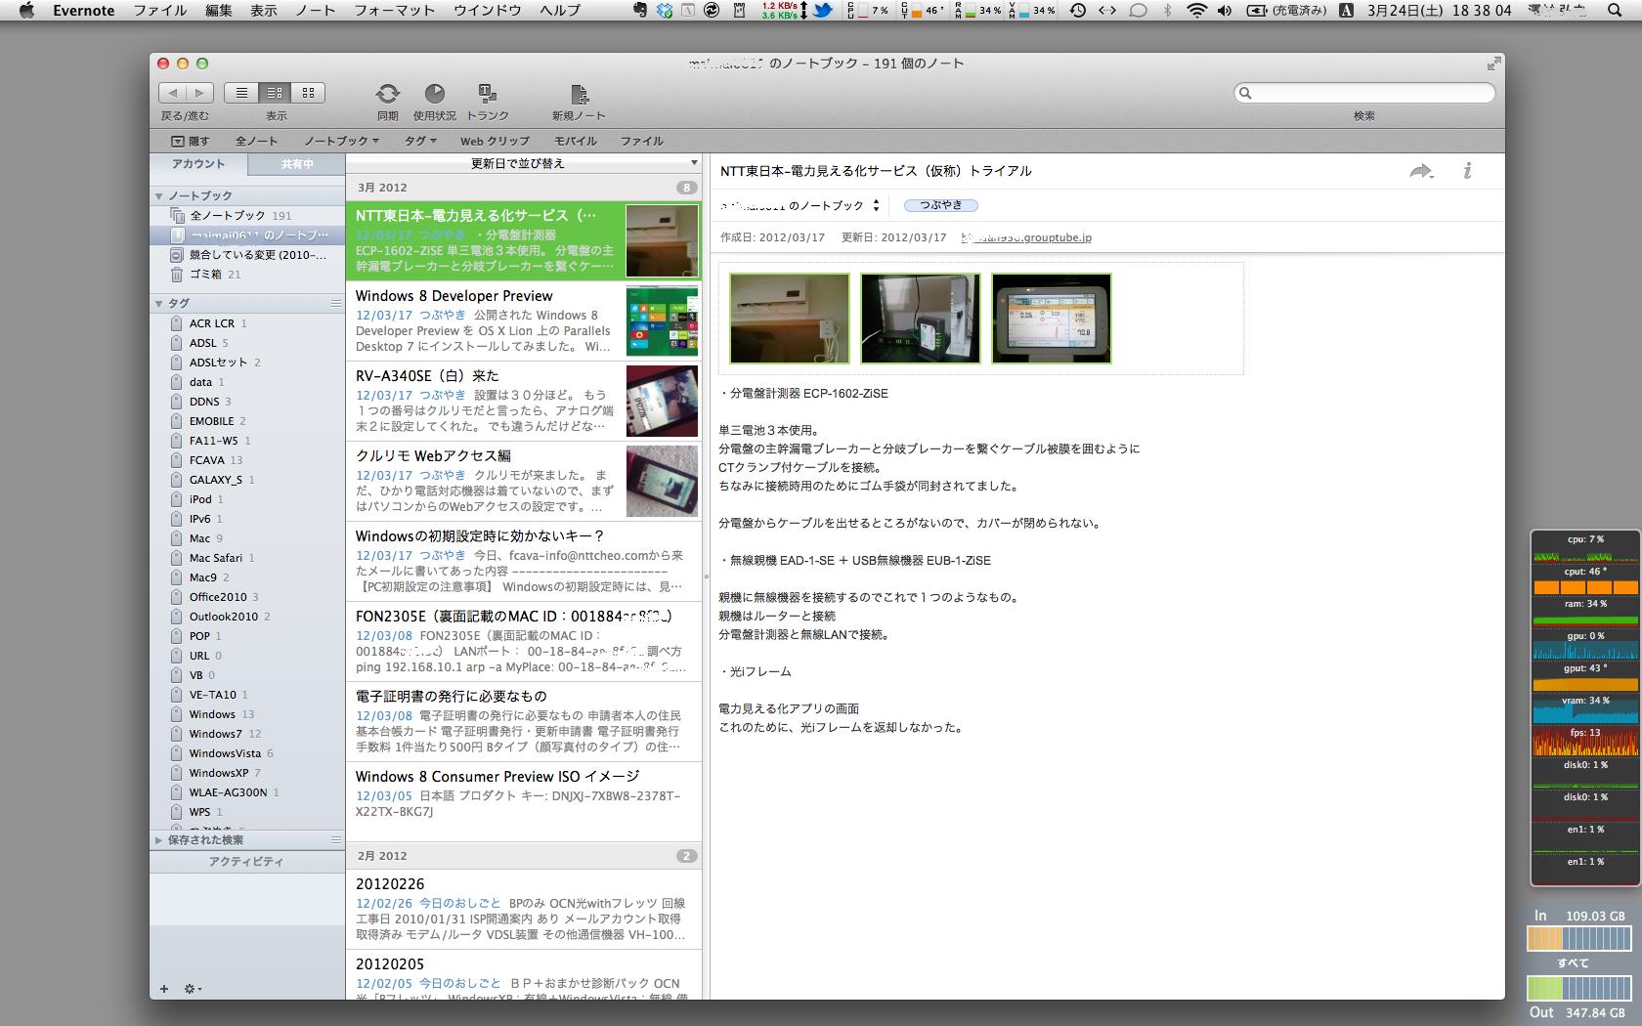Image resolution: width=1642 pixels, height=1026 pixels.
Task: Click the つぶやき tag on the note
Action: coord(940,205)
